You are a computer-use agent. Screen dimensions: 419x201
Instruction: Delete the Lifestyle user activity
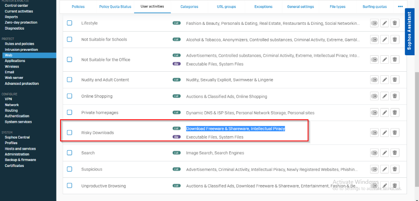(395, 23)
